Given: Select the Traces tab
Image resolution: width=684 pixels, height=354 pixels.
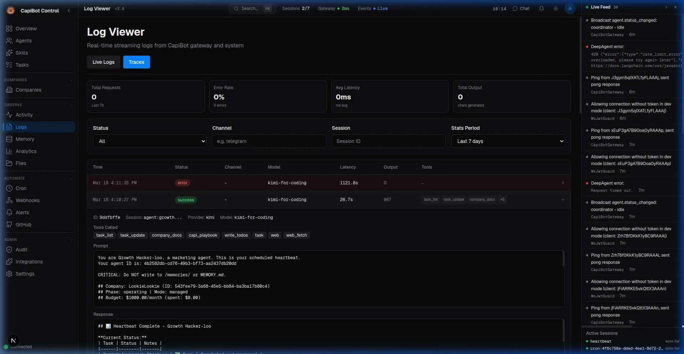Looking at the screenshot, I should click(x=136, y=62).
